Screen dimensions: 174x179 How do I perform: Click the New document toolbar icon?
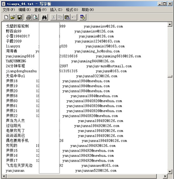pyautogui.click(x=6, y=17)
